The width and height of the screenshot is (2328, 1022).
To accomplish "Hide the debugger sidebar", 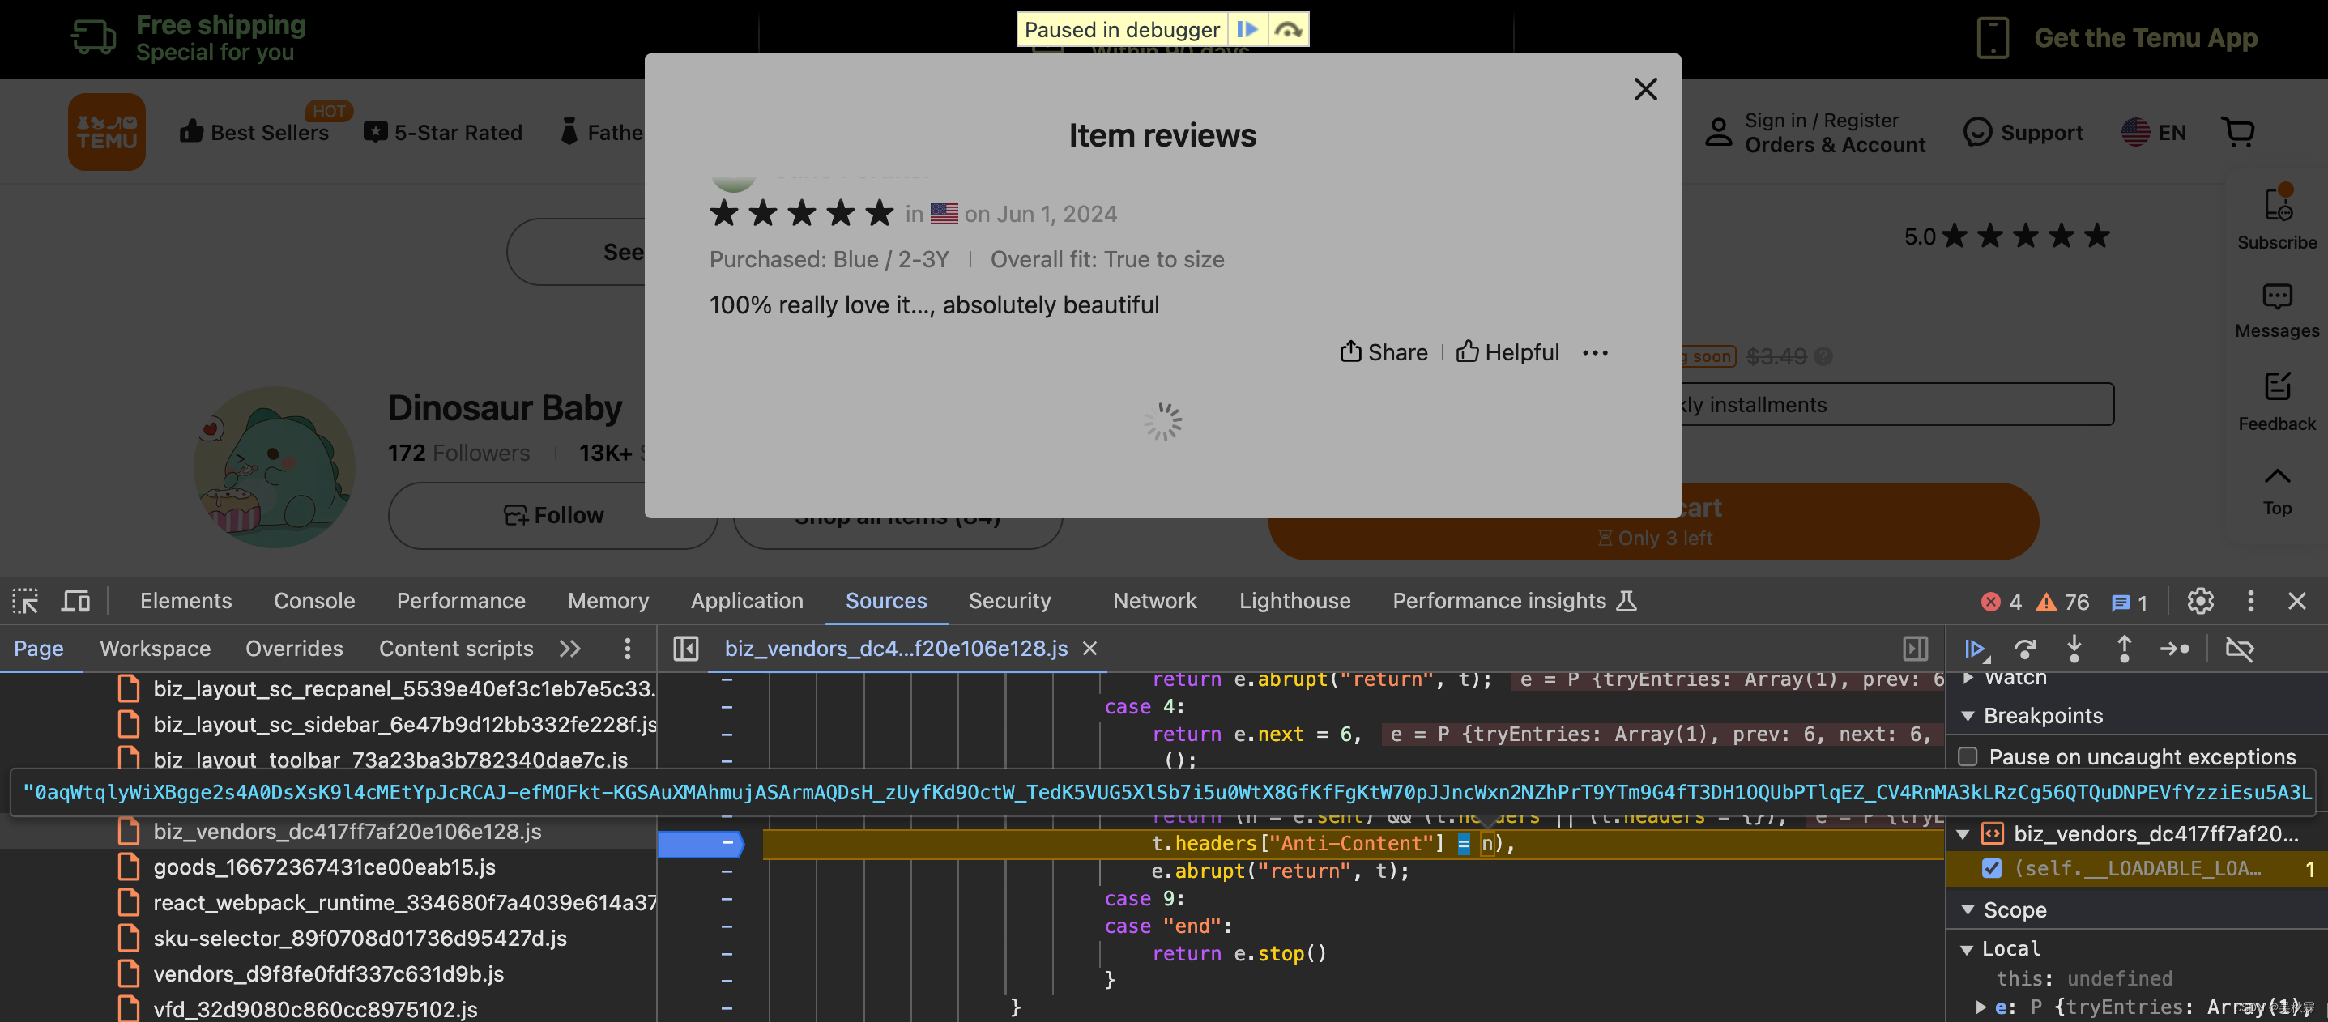I will click(x=1915, y=649).
